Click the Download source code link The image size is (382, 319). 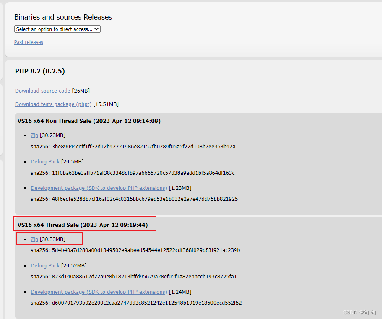42,91
